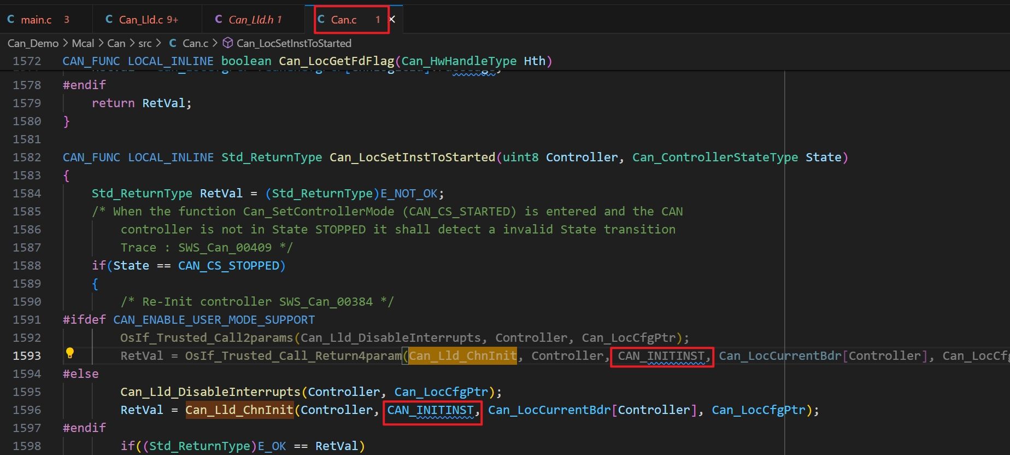
Task: Click the C file icon on Can_Lld.h tab
Action: click(218, 20)
